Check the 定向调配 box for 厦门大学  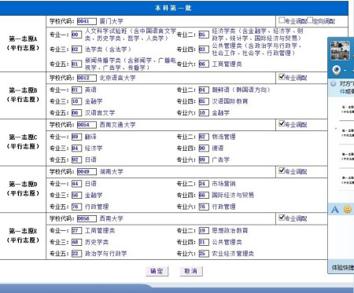pyautogui.click(x=310, y=20)
